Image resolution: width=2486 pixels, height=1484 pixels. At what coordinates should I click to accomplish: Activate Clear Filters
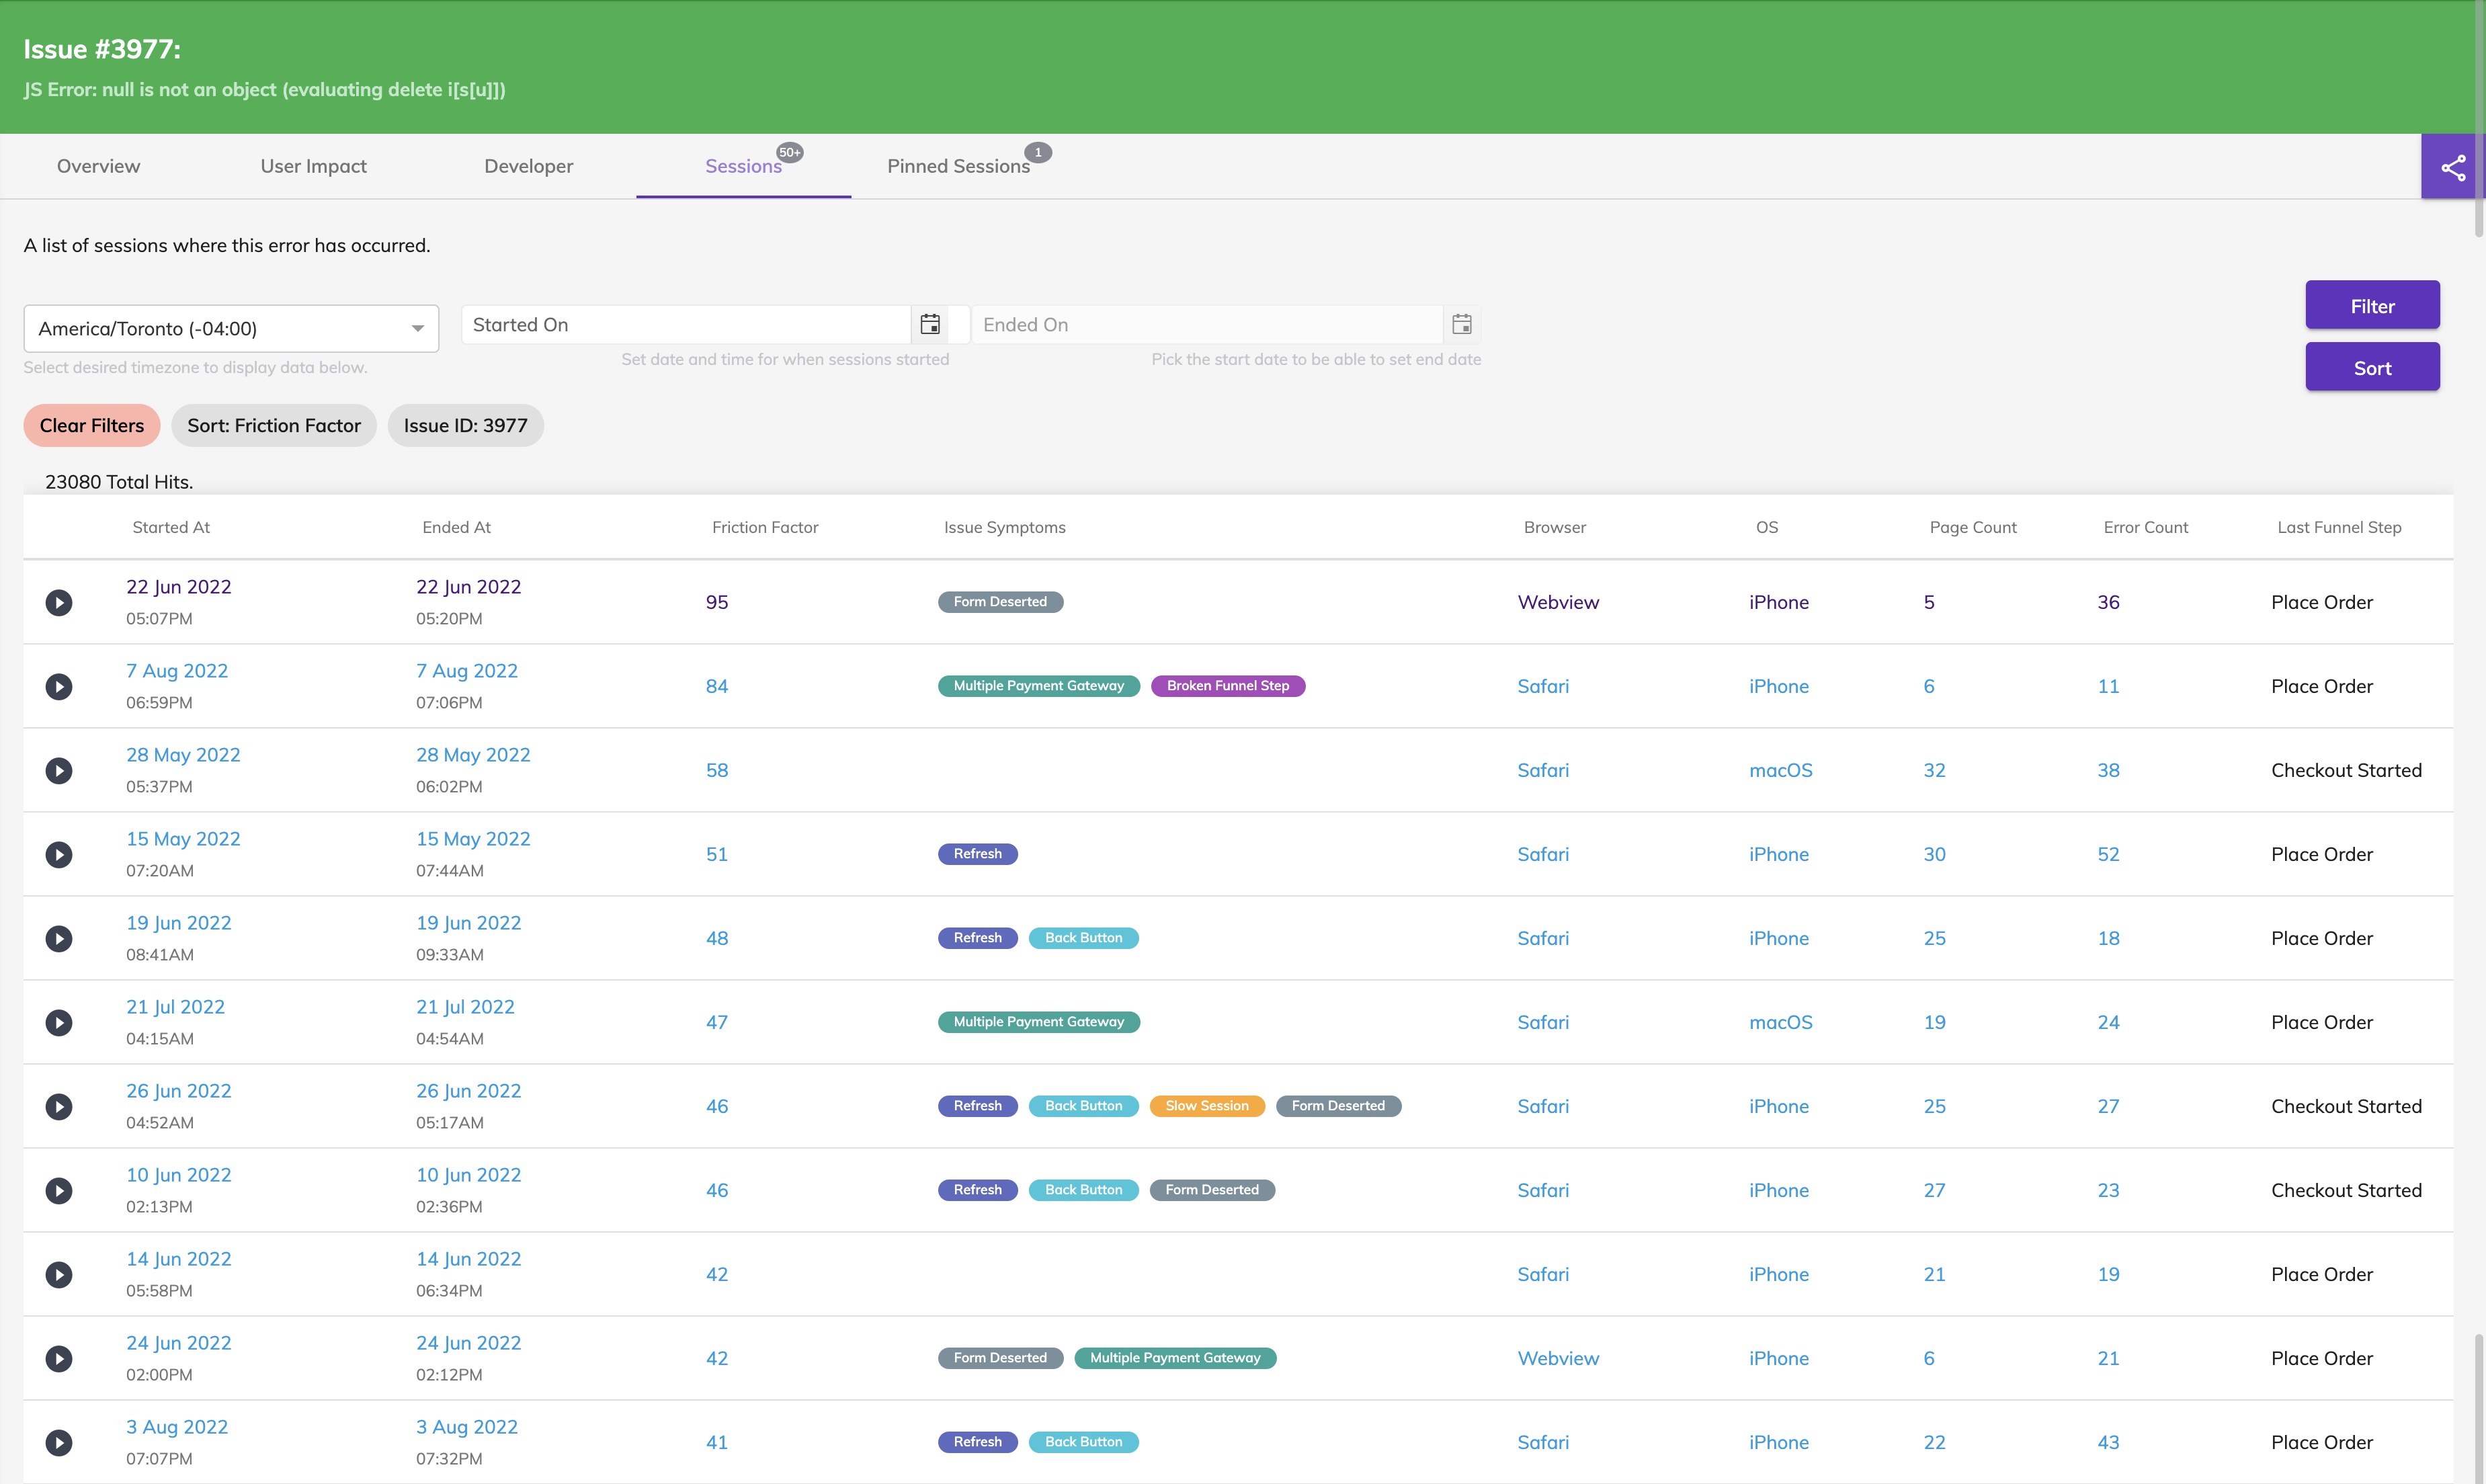(91, 425)
